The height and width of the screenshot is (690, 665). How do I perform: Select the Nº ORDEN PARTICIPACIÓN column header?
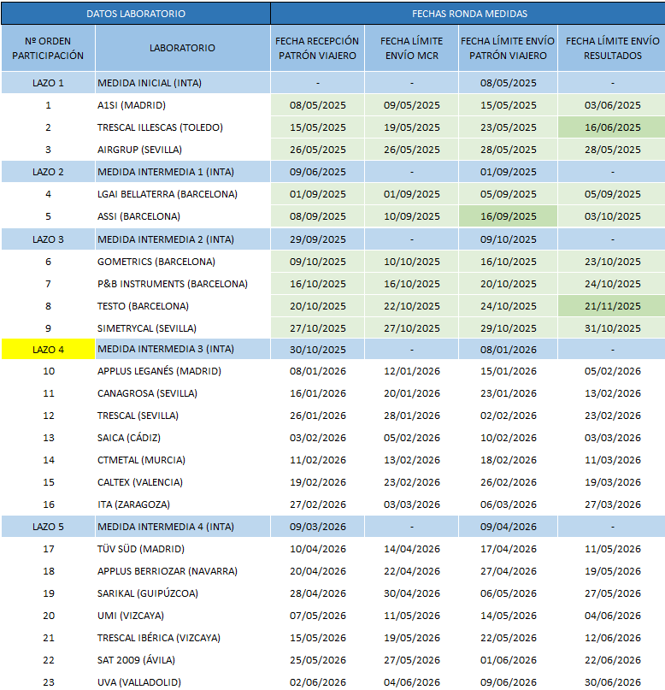click(48, 48)
